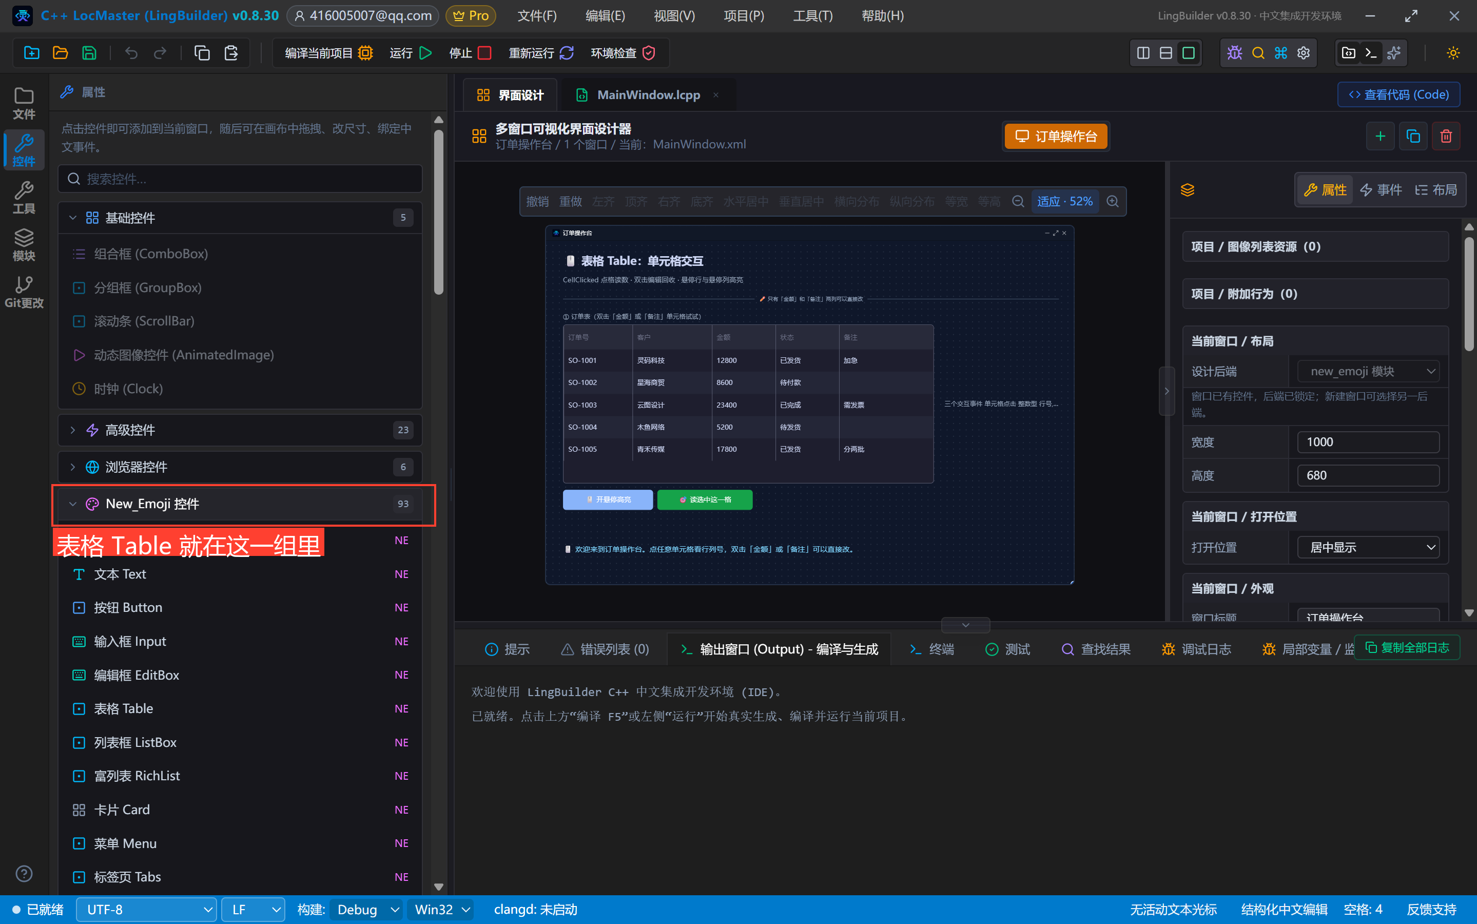The image size is (1477, 924).
Task: Expand the 浏览器控件 group
Action: pos(240,468)
